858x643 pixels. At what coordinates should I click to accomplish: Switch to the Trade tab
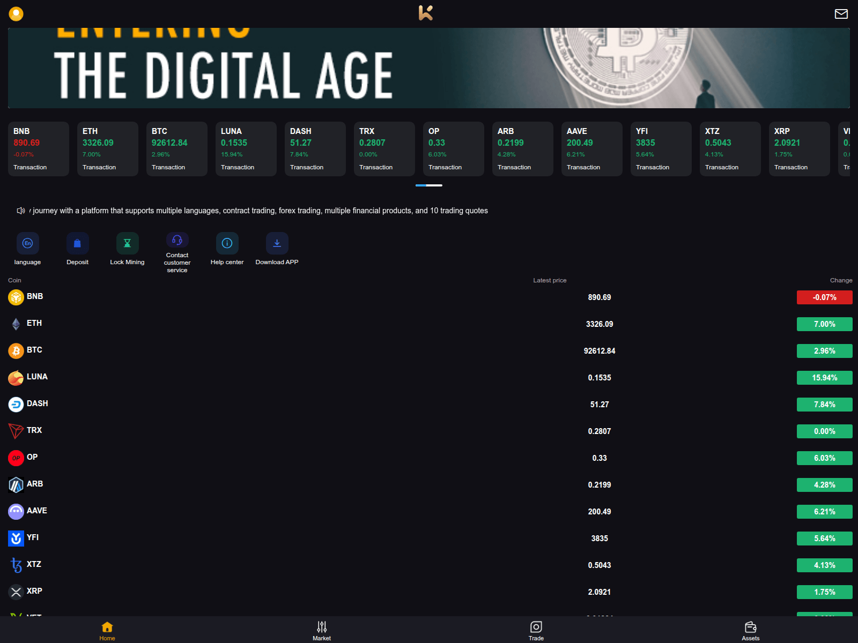pyautogui.click(x=535, y=631)
